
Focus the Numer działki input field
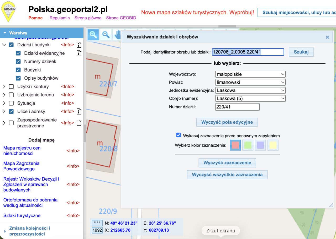(x=237, y=107)
